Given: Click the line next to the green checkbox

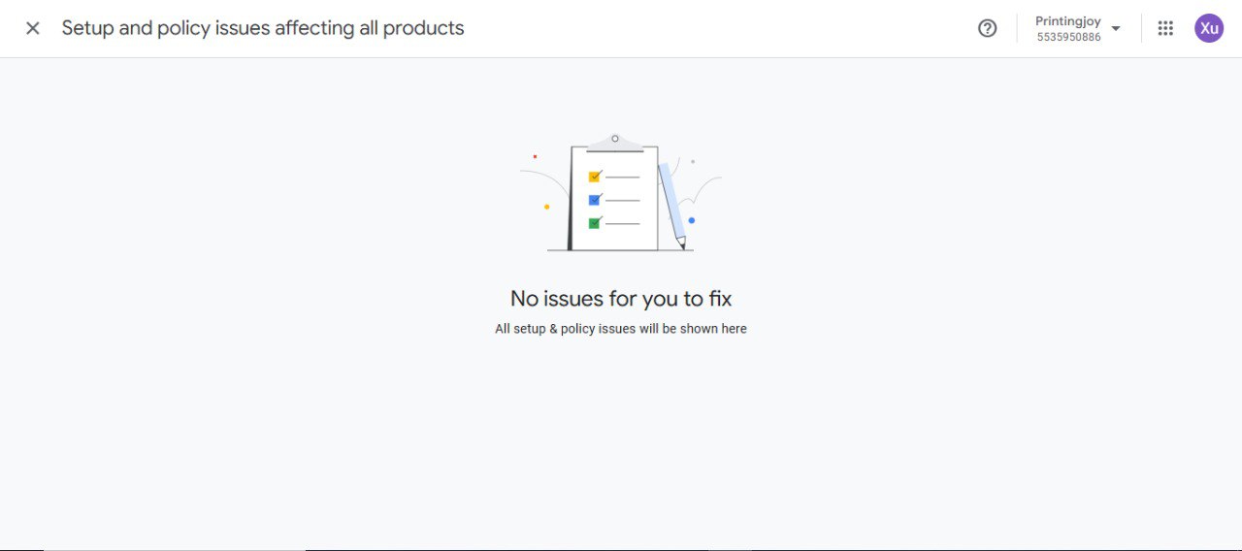Looking at the screenshot, I should (x=623, y=224).
